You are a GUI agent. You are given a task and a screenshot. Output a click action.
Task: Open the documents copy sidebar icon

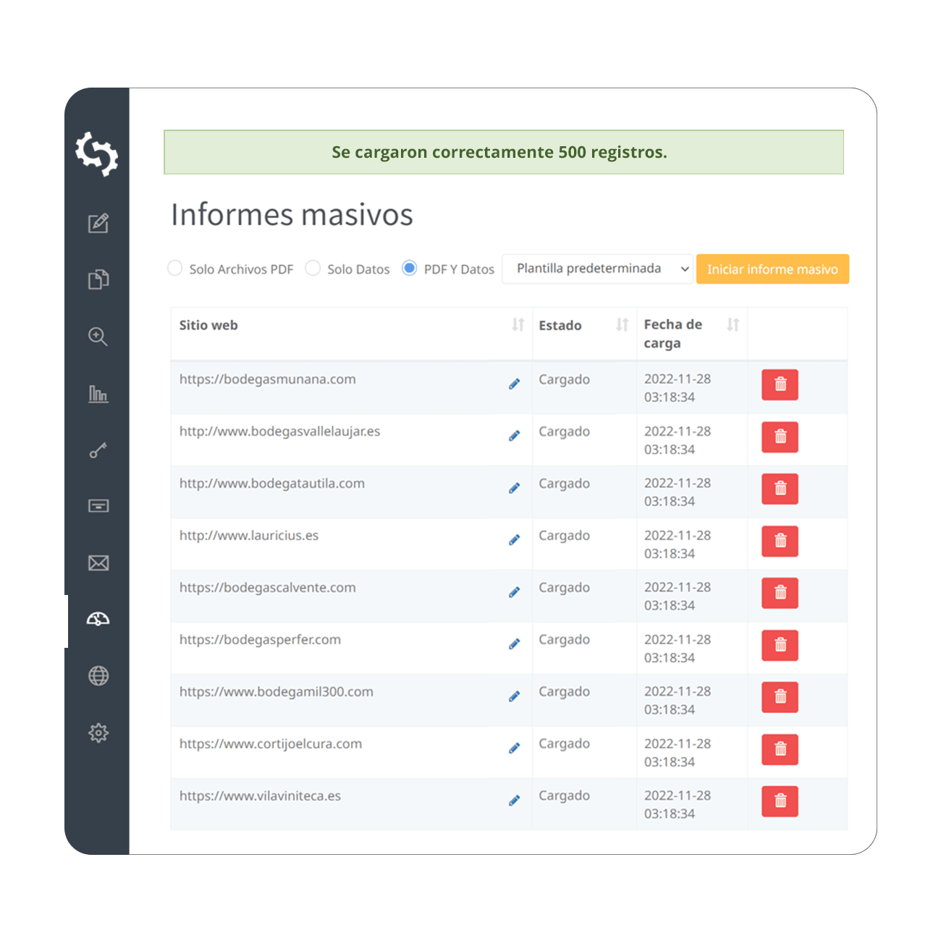coord(98,279)
